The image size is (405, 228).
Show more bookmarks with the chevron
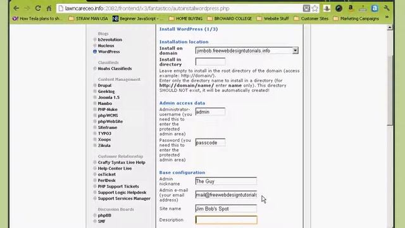pos(387,17)
